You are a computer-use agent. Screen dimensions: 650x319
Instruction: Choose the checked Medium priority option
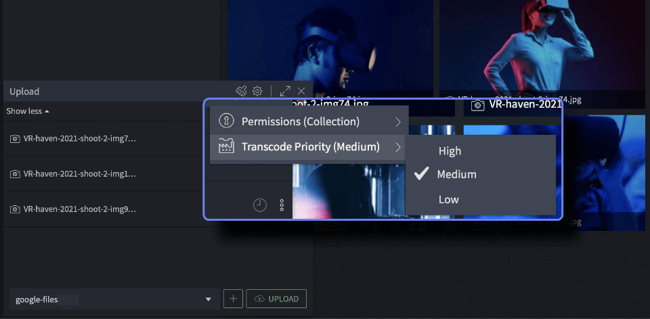click(x=481, y=175)
